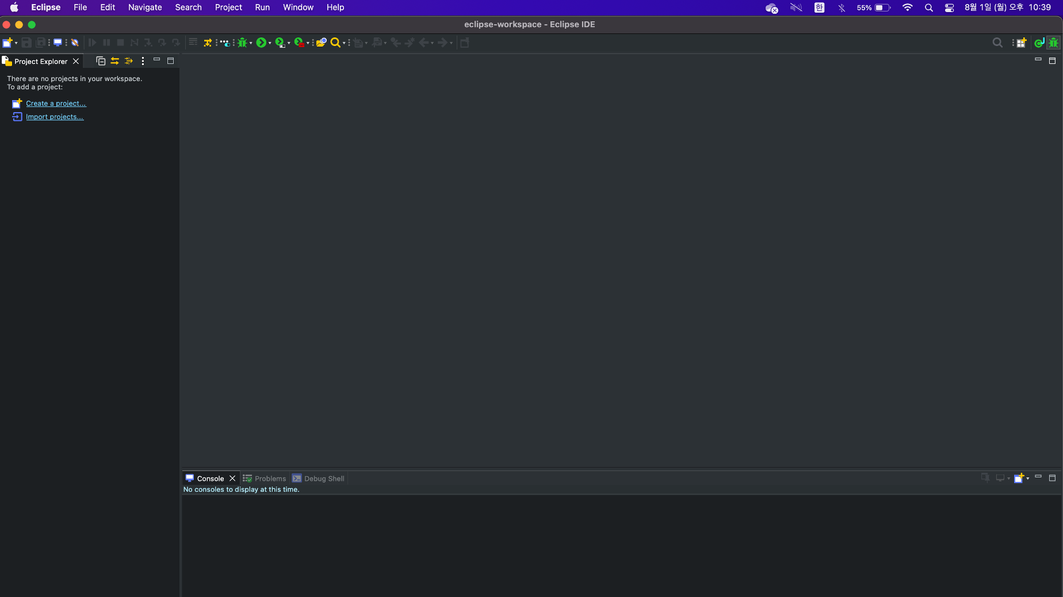Open the Project menu
The width and height of the screenshot is (1063, 597).
pyautogui.click(x=228, y=7)
